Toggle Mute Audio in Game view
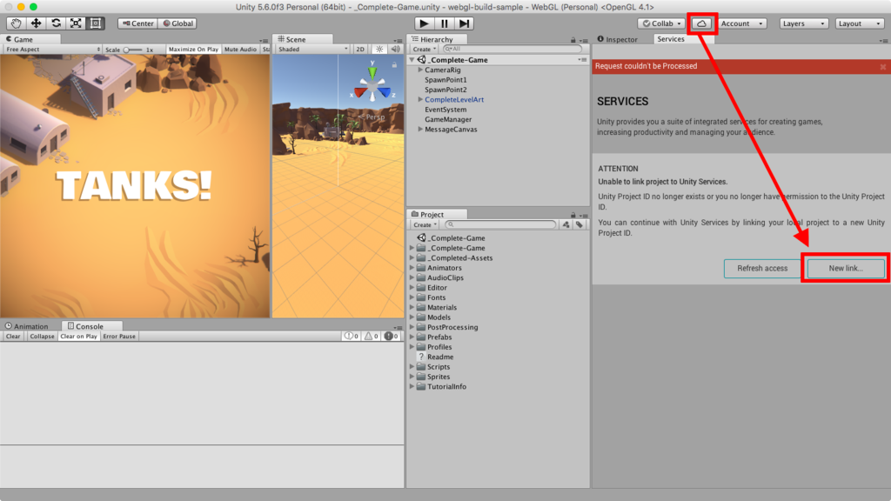This screenshot has height=501, width=891. (x=240, y=49)
